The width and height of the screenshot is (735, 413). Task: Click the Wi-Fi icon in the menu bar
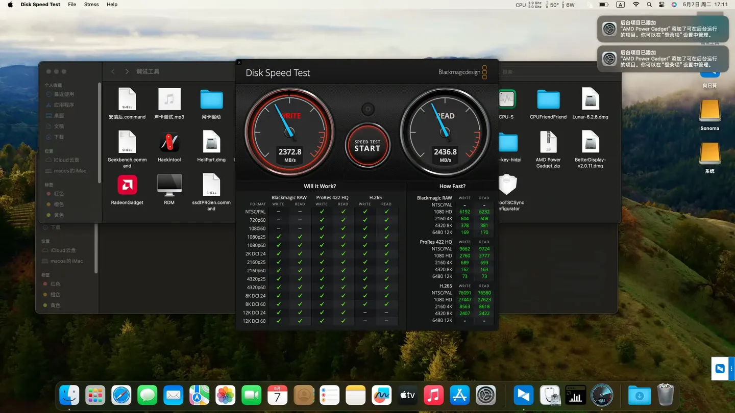[636, 5]
